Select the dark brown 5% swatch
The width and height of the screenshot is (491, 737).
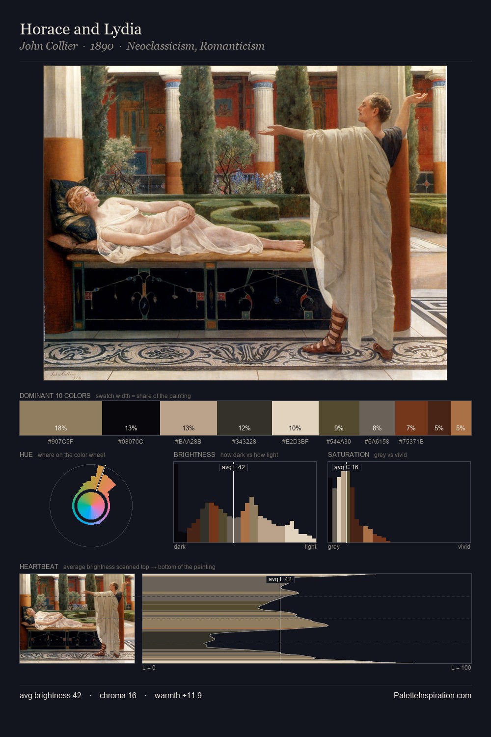(439, 418)
